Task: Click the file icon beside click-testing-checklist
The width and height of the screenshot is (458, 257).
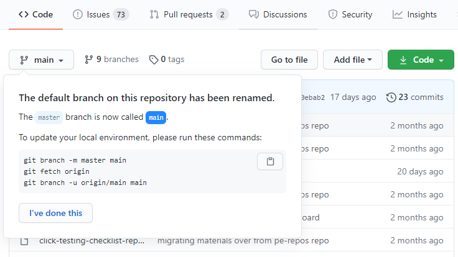Action: coord(24,241)
